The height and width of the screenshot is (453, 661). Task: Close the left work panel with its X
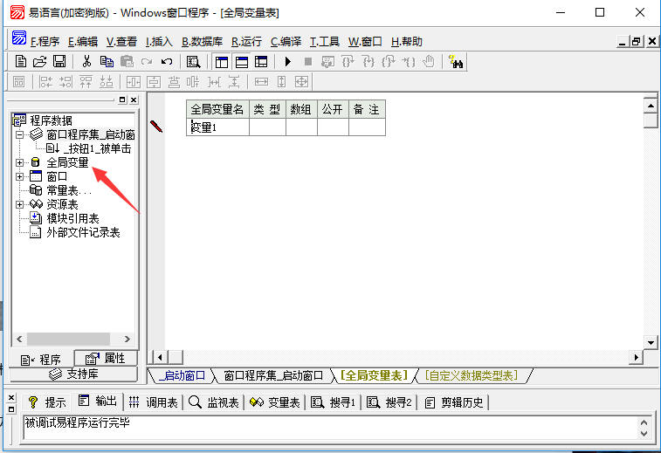point(134,100)
